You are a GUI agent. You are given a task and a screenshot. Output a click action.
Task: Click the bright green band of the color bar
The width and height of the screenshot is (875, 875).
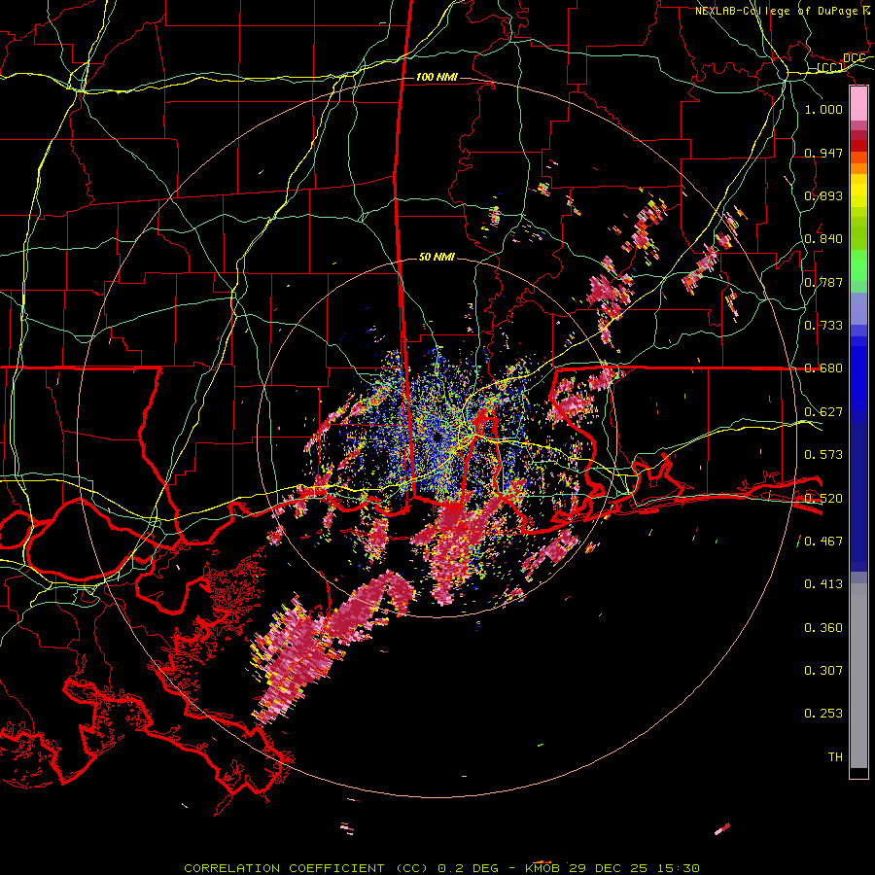tap(858, 265)
